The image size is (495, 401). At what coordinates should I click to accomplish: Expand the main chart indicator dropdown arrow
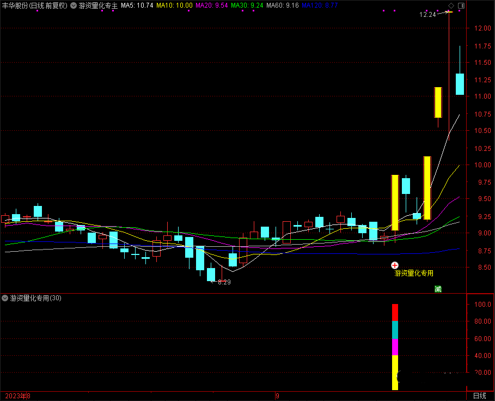[74, 5]
